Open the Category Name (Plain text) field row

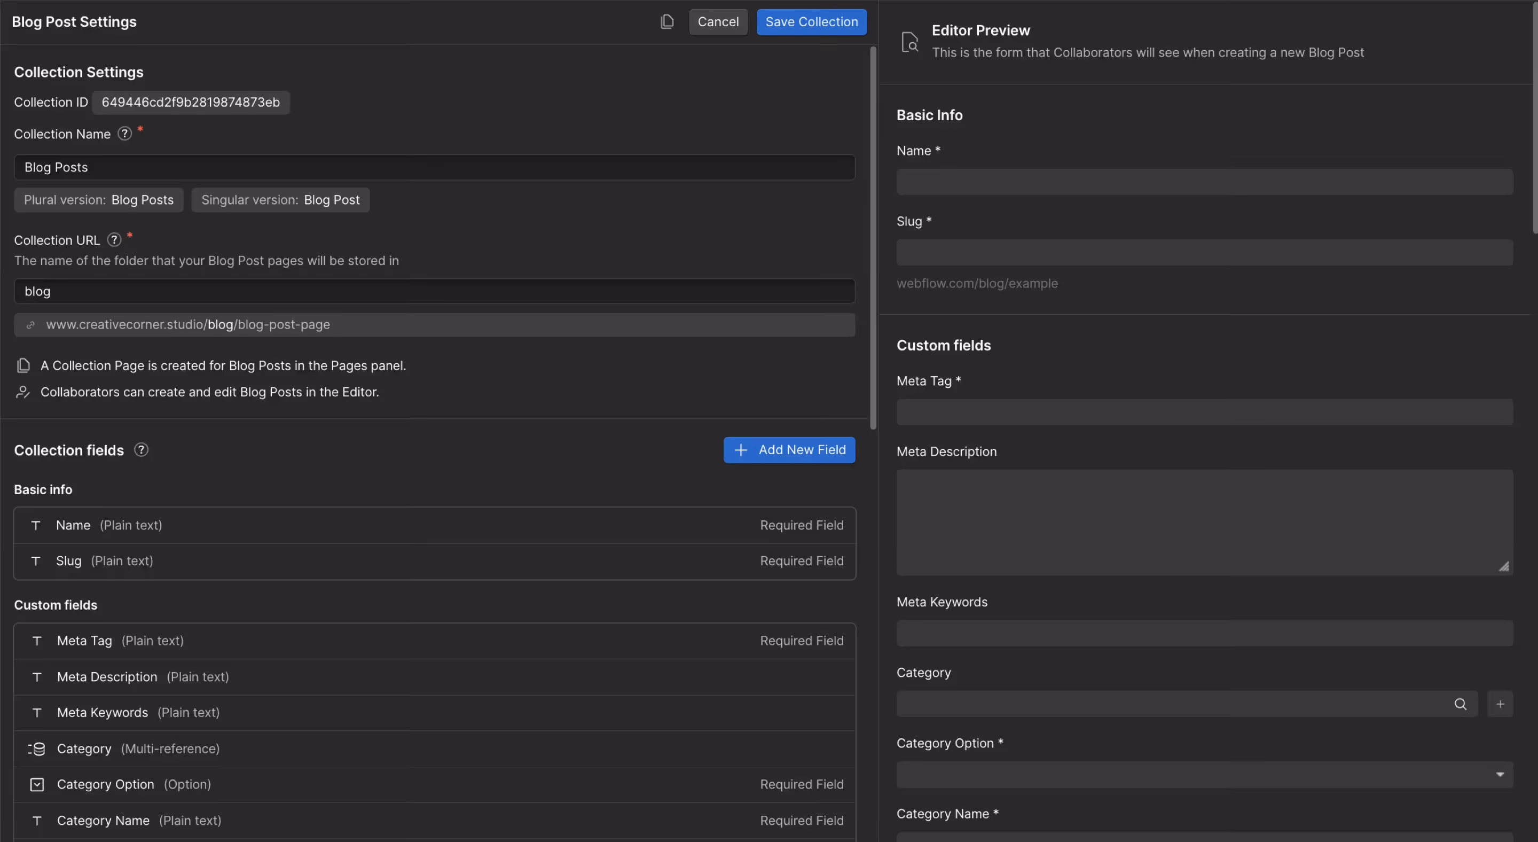434,821
